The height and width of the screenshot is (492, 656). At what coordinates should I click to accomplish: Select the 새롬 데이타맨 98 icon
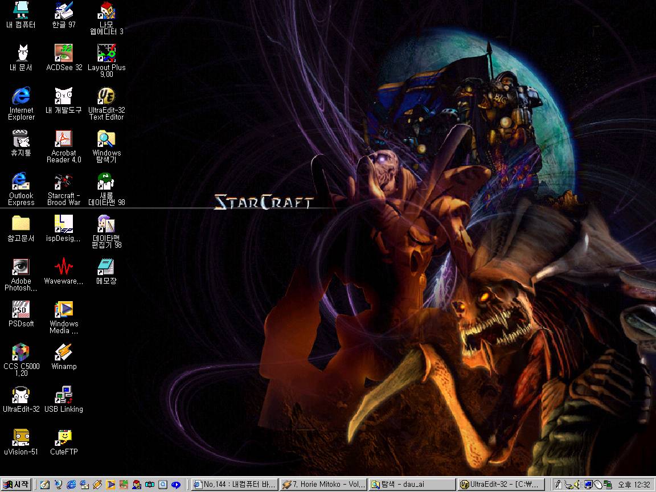(106, 188)
